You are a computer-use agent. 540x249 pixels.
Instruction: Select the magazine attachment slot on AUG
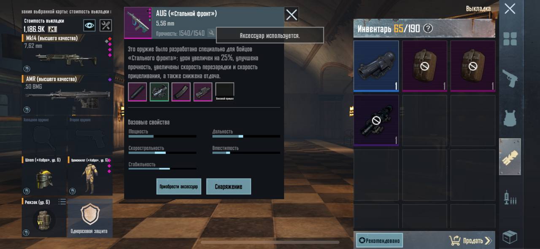181,92
